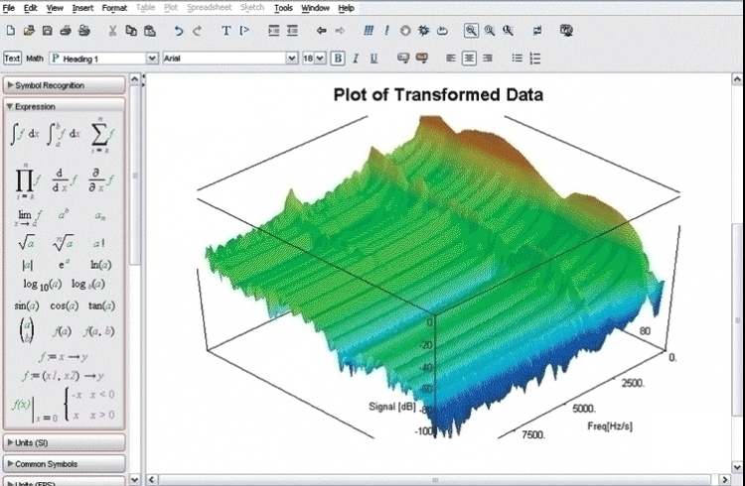745x486 pixels.
Task: Set zoom to 200% magnifier icon
Action: pyautogui.click(x=508, y=31)
